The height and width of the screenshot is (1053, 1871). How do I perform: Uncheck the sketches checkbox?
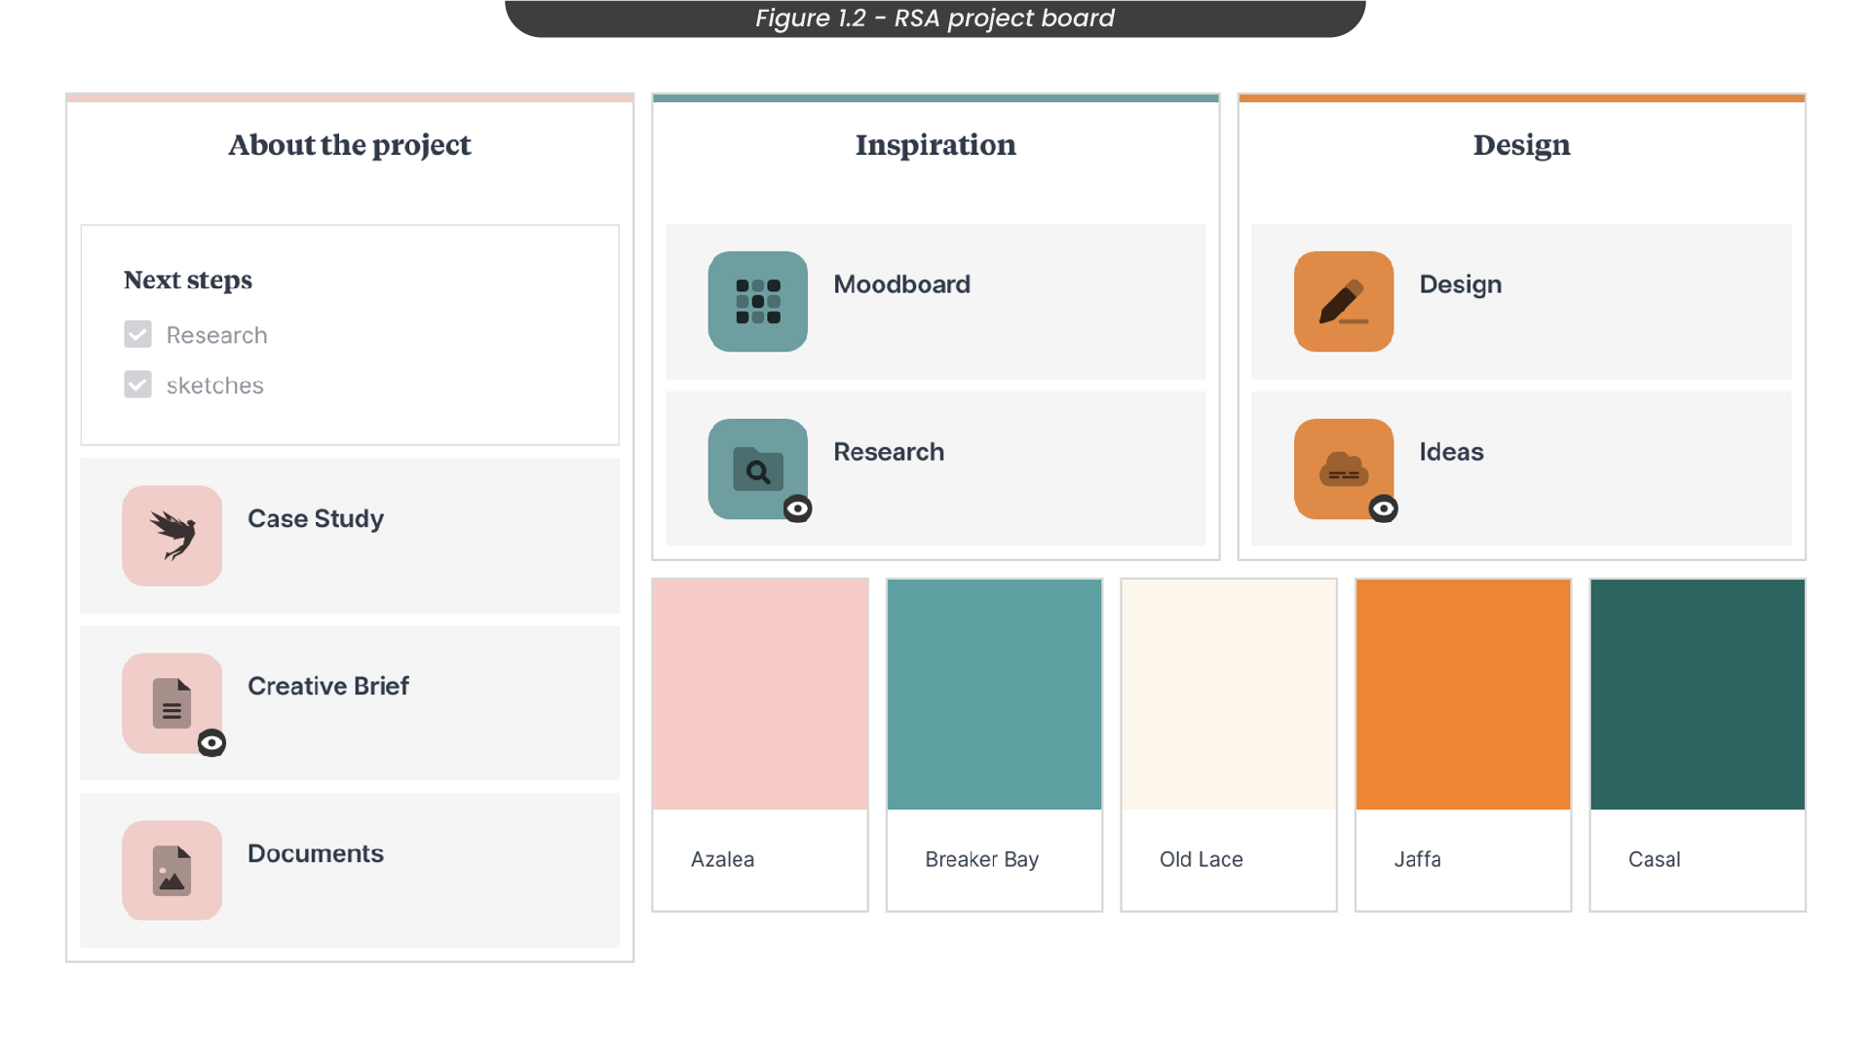[137, 385]
